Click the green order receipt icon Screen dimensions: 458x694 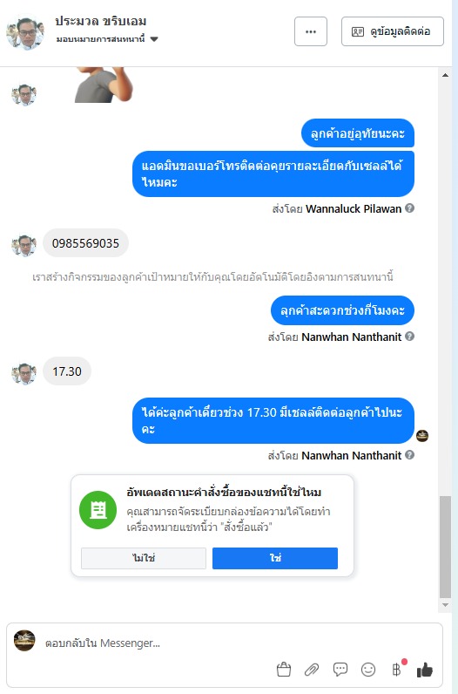pyautogui.click(x=98, y=510)
